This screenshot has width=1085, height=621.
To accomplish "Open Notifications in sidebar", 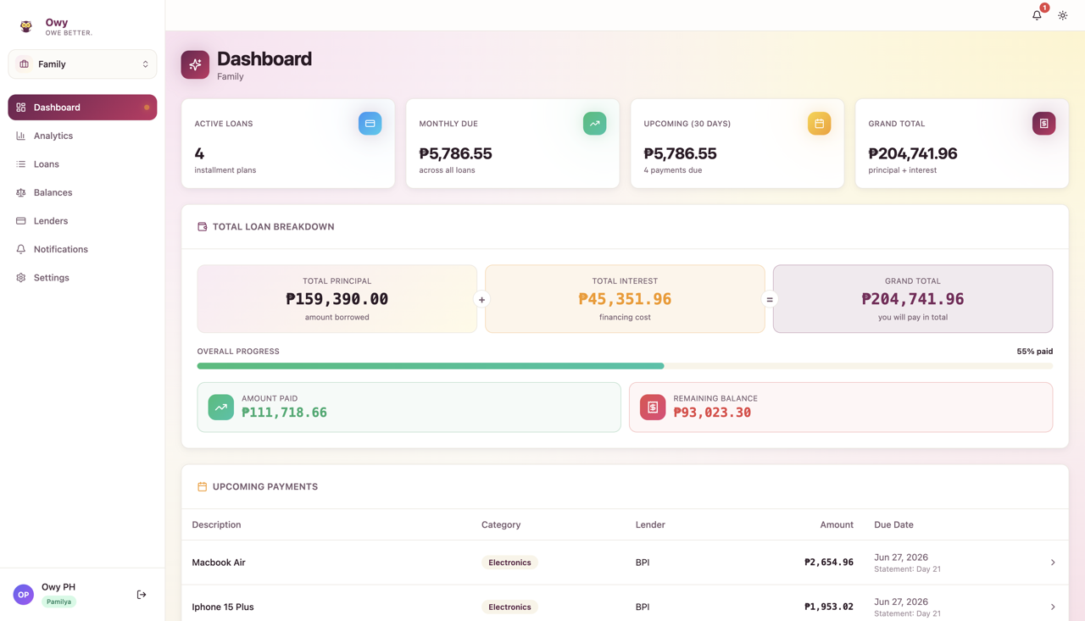I will tap(82, 249).
